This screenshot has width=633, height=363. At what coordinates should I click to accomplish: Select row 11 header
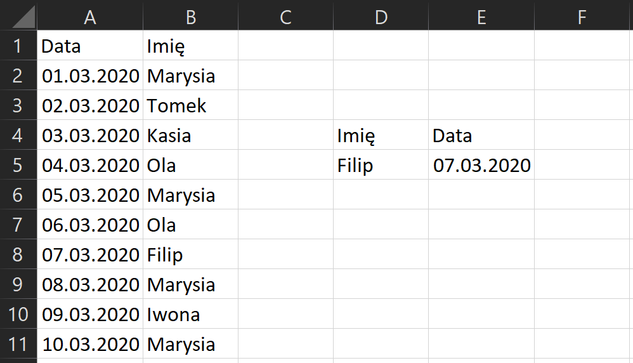(18, 345)
